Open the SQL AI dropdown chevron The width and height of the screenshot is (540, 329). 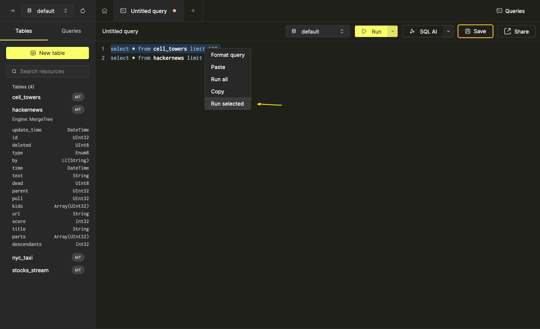pyautogui.click(x=448, y=31)
